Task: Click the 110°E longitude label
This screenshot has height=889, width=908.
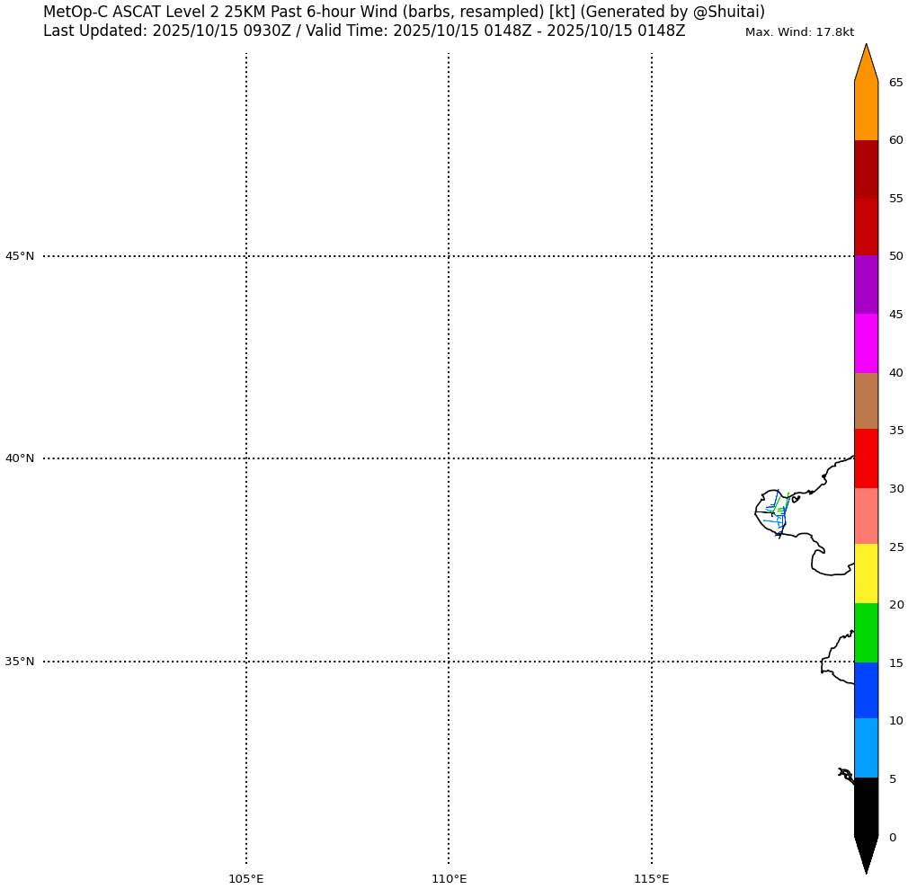Action: click(x=449, y=878)
